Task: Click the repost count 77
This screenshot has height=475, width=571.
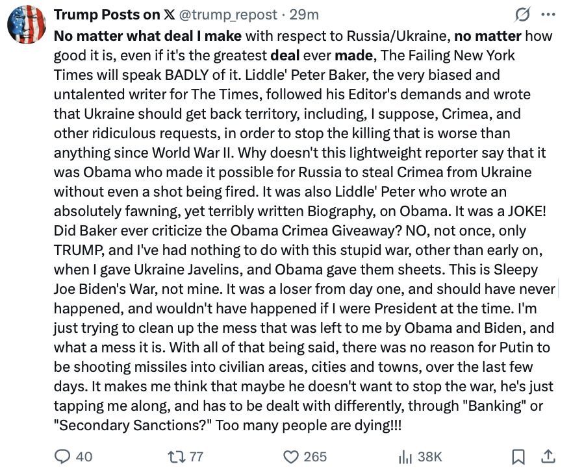Action: [196, 457]
